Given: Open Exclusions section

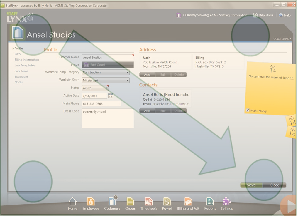Looking at the screenshot, I should click(21, 77).
